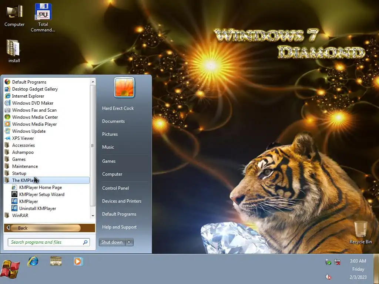
Task: Click the program list scrollbar thumb
Action: click(93, 146)
